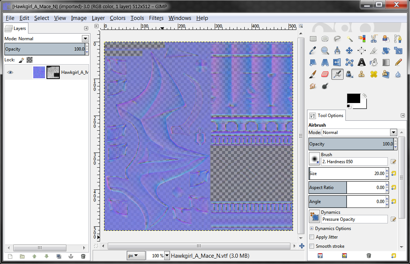Screen dimensions: 410x264
Task: Open the Select menu
Action: click(42, 18)
